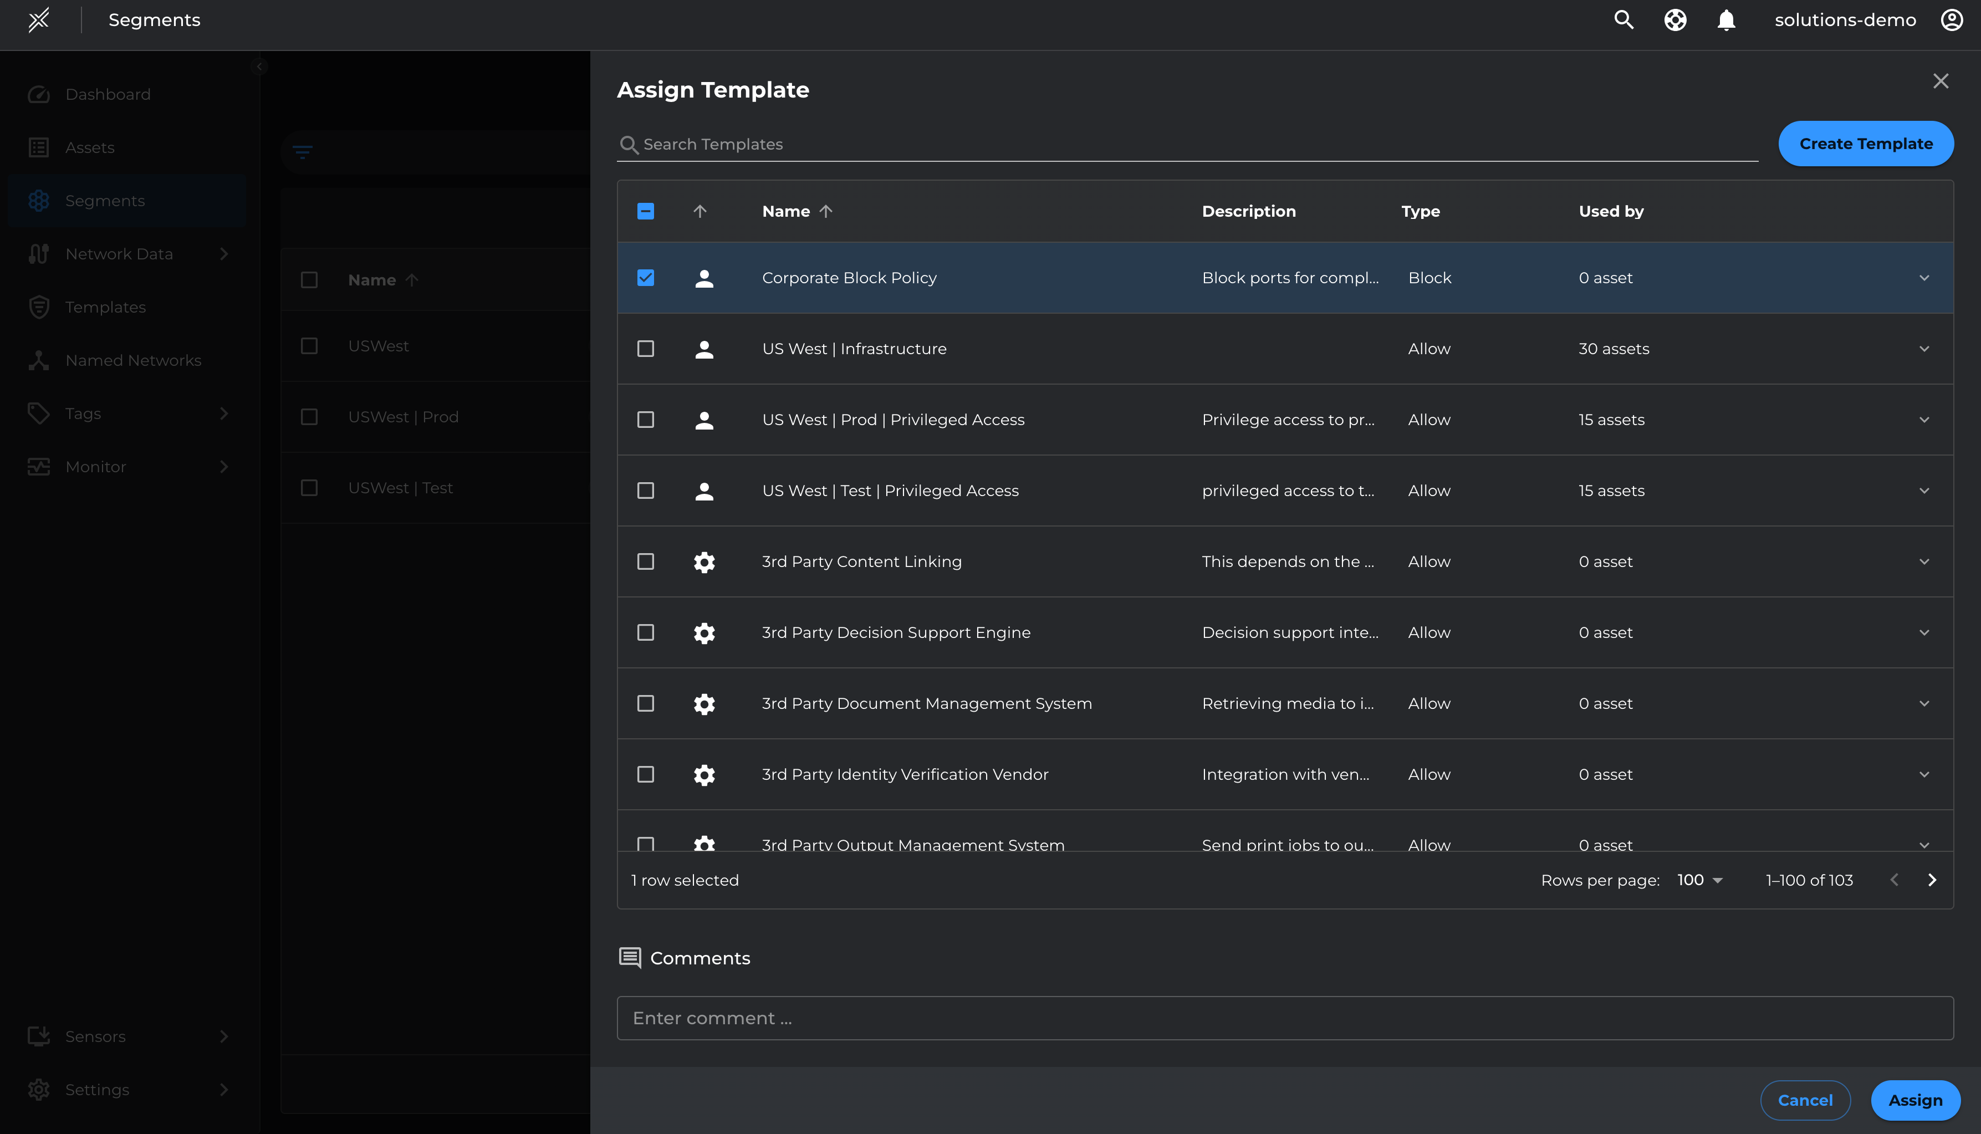Sort by the Name column arrow
Screen dimensions: 1981x1134
pyautogui.click(x=826, y=211)
